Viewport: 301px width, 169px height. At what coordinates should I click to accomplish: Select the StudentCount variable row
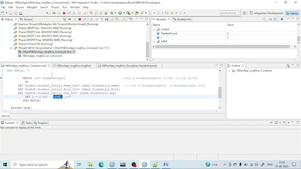tap(224, 33)
